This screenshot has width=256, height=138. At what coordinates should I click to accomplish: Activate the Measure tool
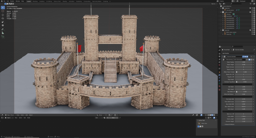point(3,33)
